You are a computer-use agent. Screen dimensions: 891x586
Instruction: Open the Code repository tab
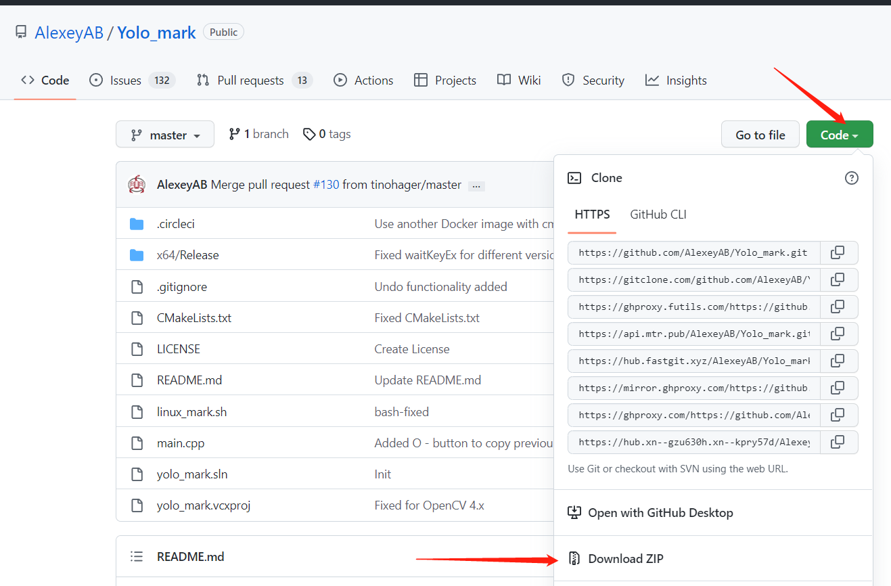45,81
